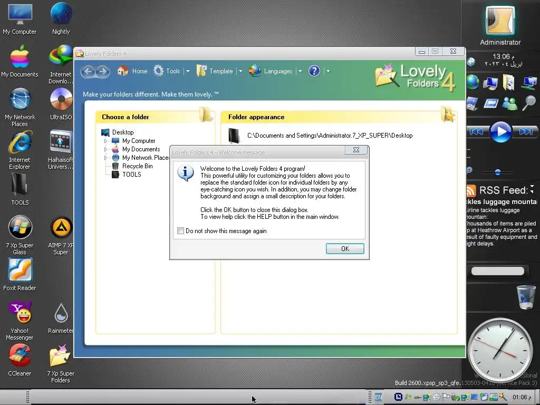
Task: Click the white search bar in sidebar
Action: [498, 272]
